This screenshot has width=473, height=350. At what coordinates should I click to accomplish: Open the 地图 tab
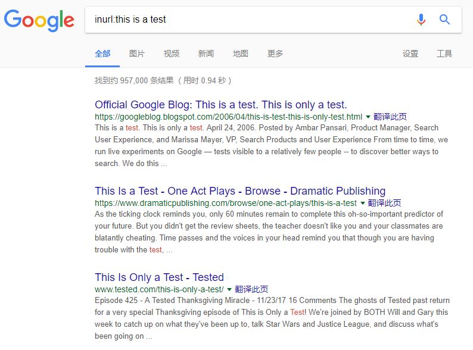(241, 54)
